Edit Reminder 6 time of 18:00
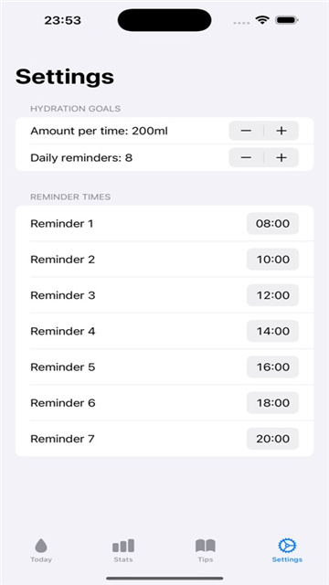The width and height of the screenshot is (329, 585). (x=272, y=402)
